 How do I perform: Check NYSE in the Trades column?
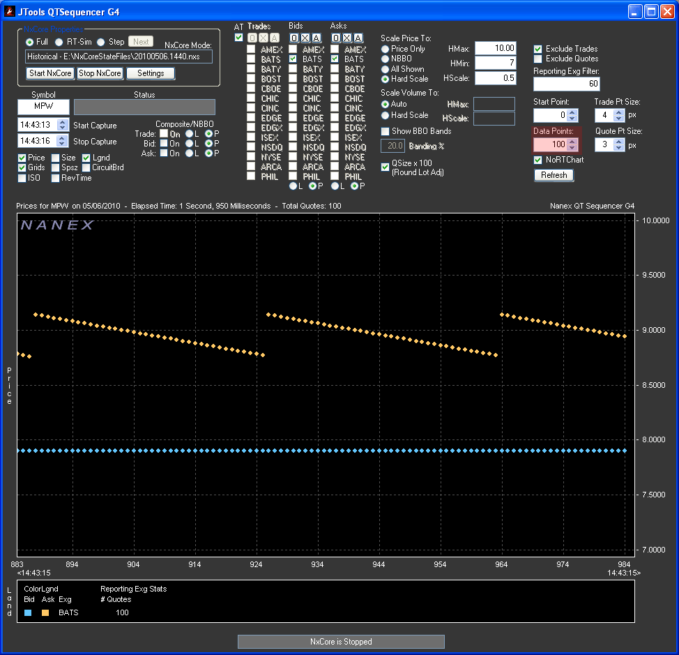click(x=251, y=157)
